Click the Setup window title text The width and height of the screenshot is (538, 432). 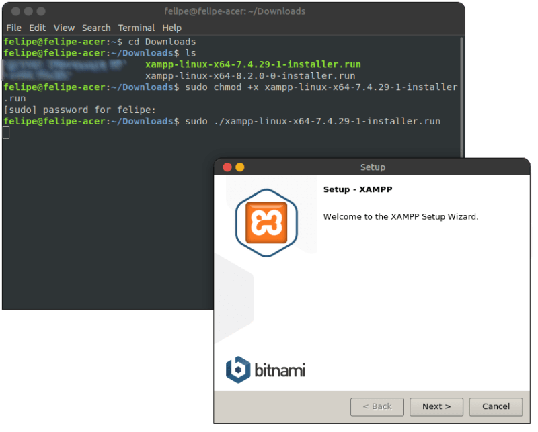[x=373, y=167]
